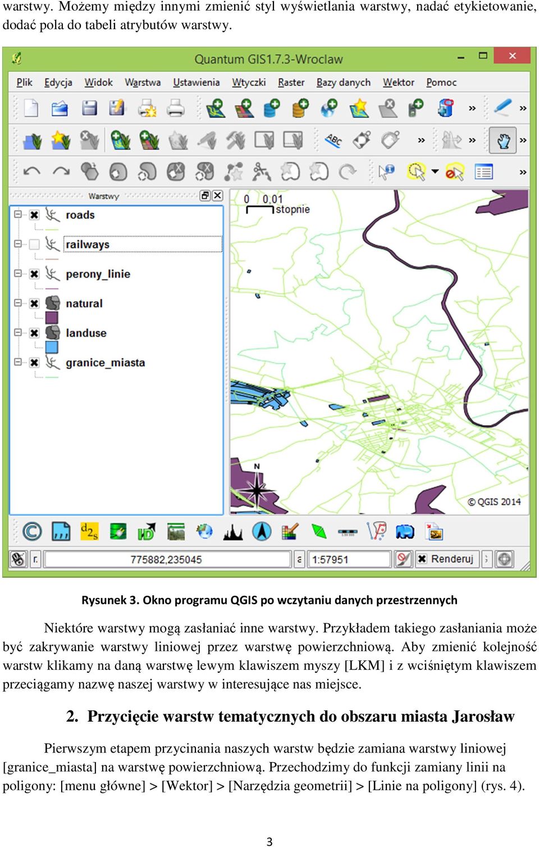Add PostGIS layer blue database icon
The image size is (539, 847).
coord(271,108)
